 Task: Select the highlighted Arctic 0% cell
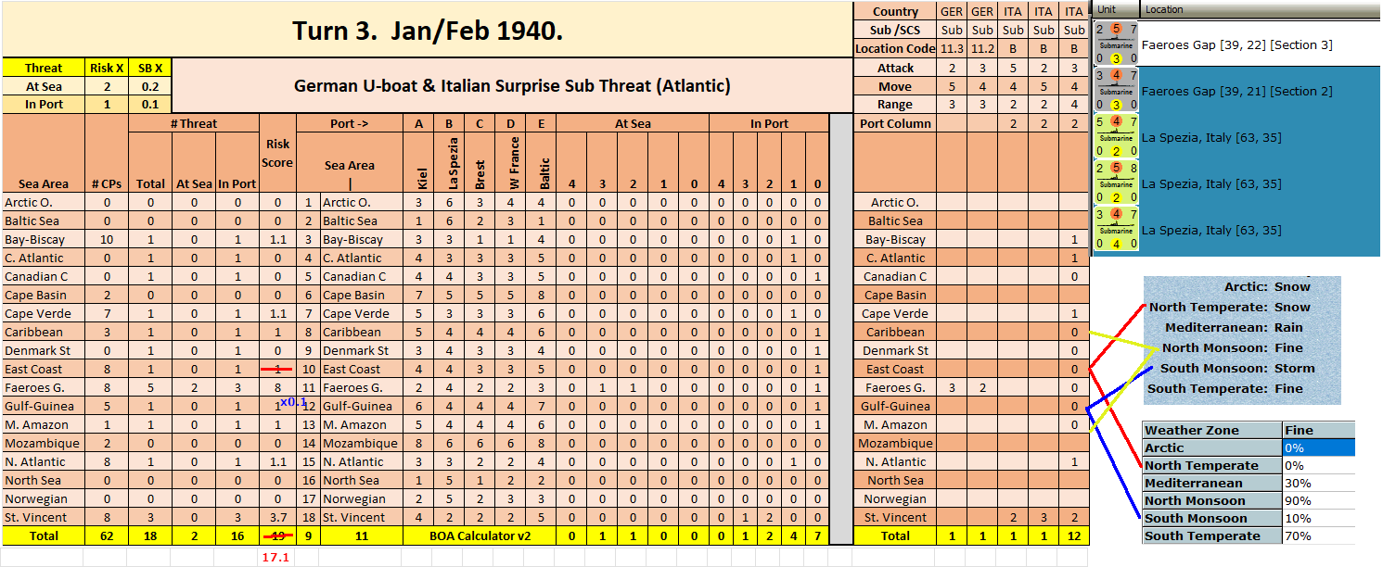pos(1318,447)
